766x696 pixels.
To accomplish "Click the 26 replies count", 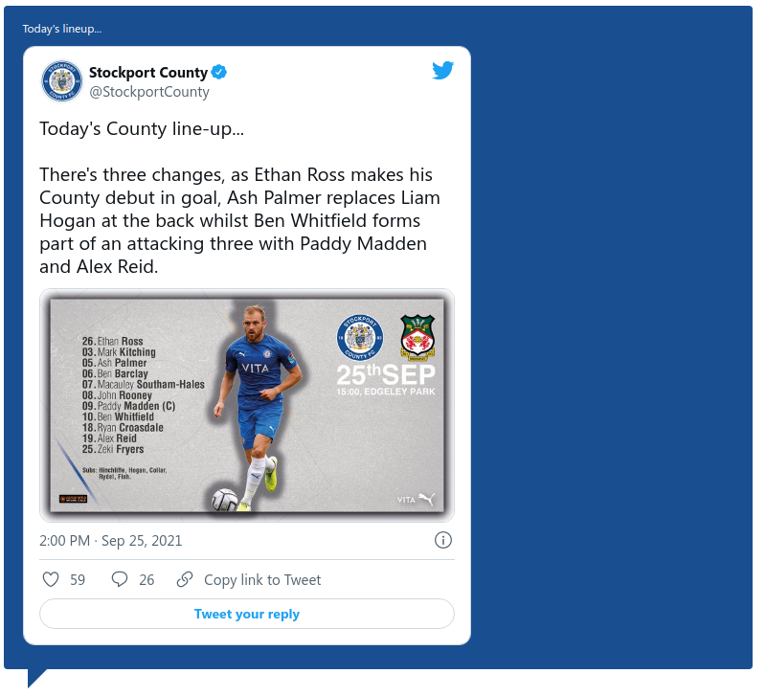I will [146, 580].
